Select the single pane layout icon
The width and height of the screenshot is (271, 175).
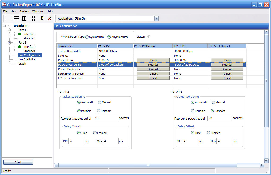click(x=8, y=18)
